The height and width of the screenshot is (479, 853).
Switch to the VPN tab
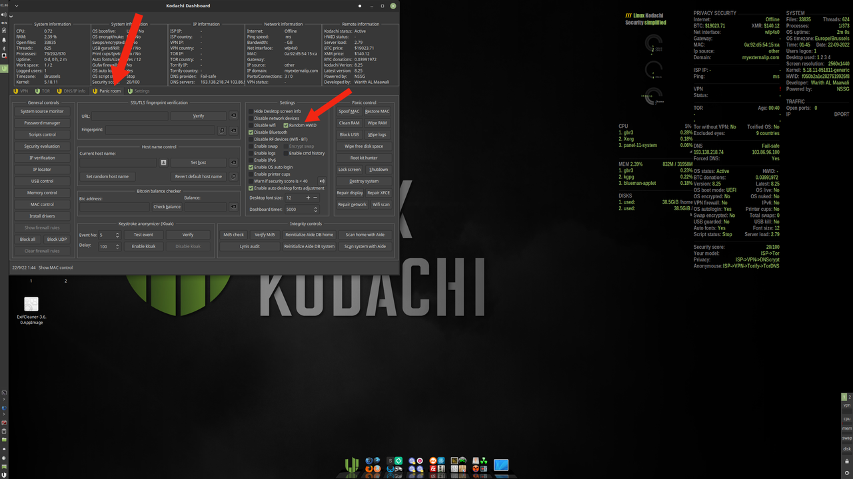point(21,90)
